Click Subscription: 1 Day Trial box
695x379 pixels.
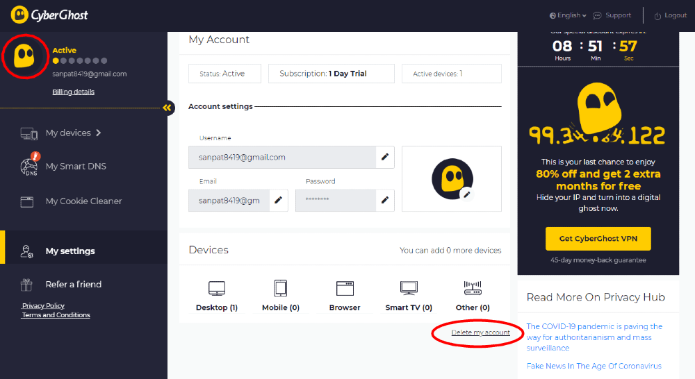pyautogui.click(x=331, y=74)
